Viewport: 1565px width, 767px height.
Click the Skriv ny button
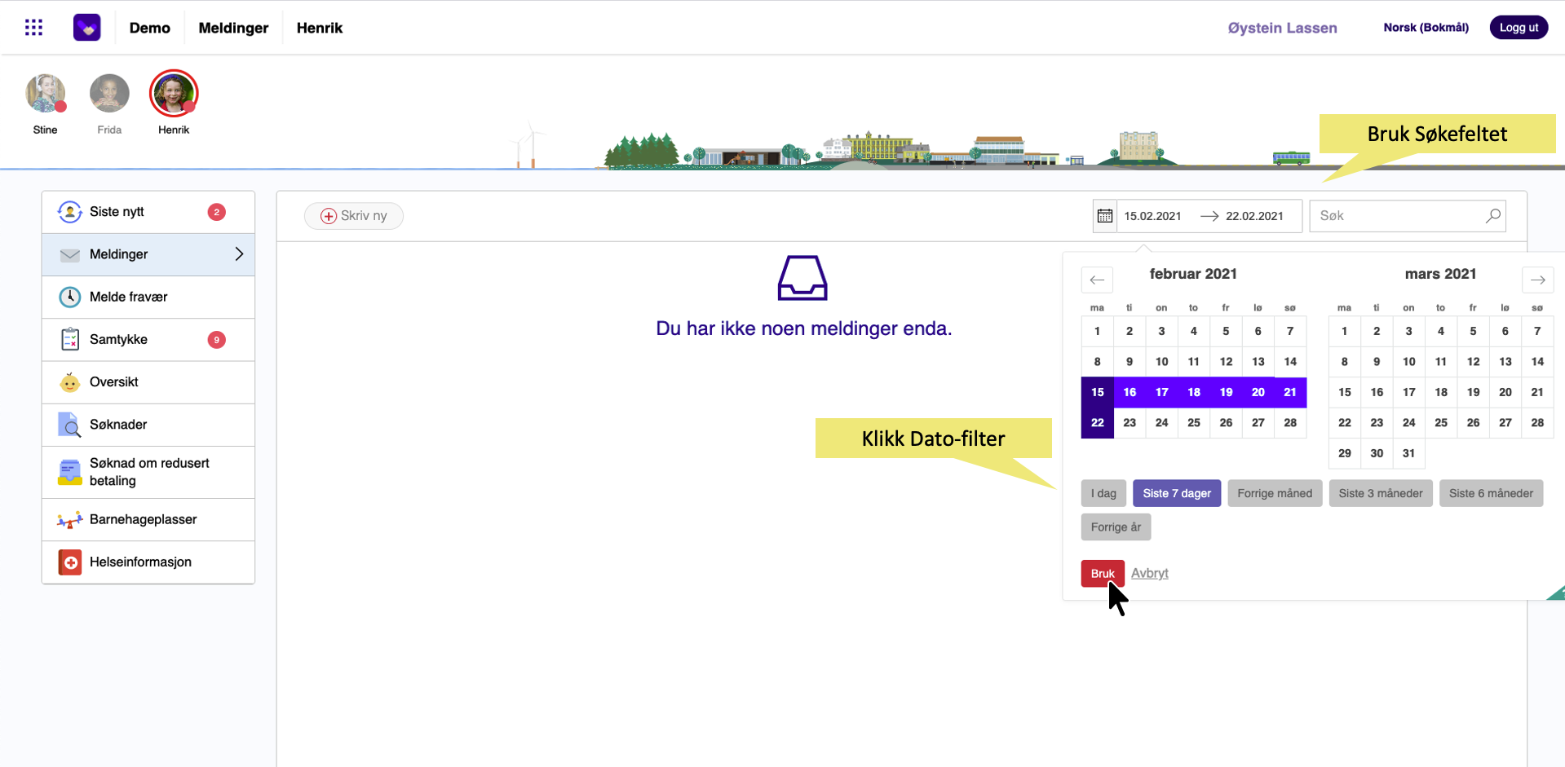pos(354,216)
